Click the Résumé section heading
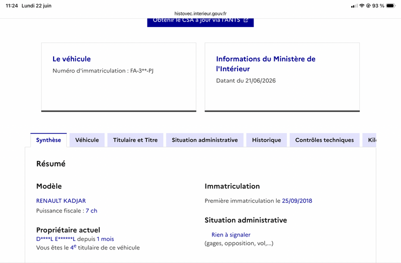The height and width of the screenshot is (263, 401). (x=51, y=164)
